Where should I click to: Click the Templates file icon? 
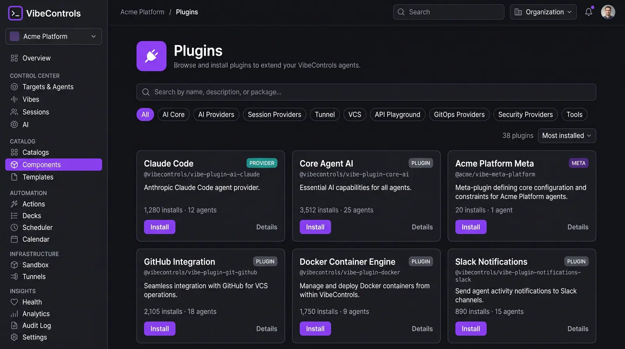14,177
